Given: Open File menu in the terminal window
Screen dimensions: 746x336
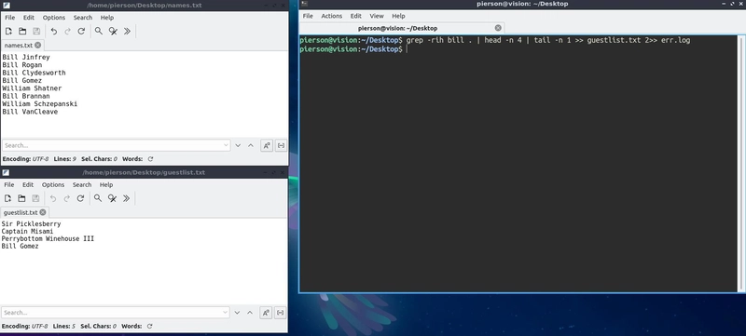Looking at the screenshot, I should 308,16.
